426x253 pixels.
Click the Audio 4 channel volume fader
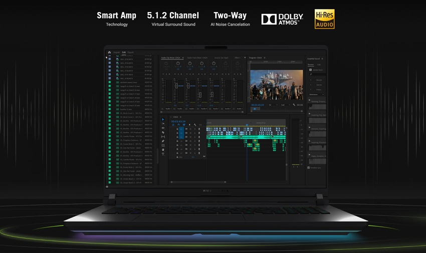[x=200, y=95]
